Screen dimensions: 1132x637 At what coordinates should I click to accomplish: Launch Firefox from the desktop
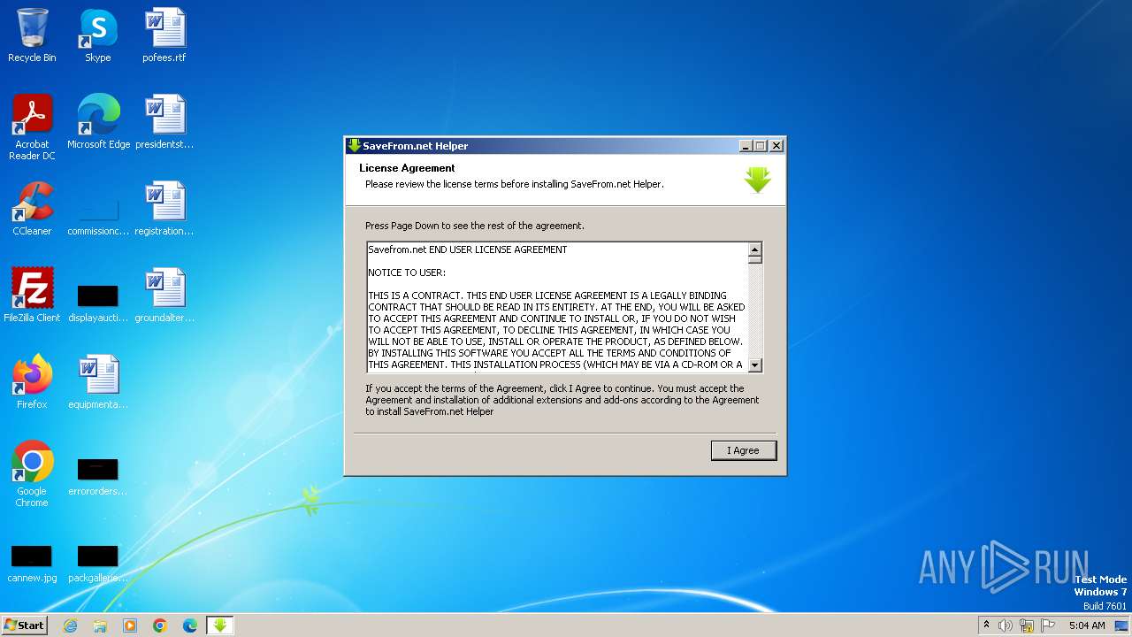32,381
